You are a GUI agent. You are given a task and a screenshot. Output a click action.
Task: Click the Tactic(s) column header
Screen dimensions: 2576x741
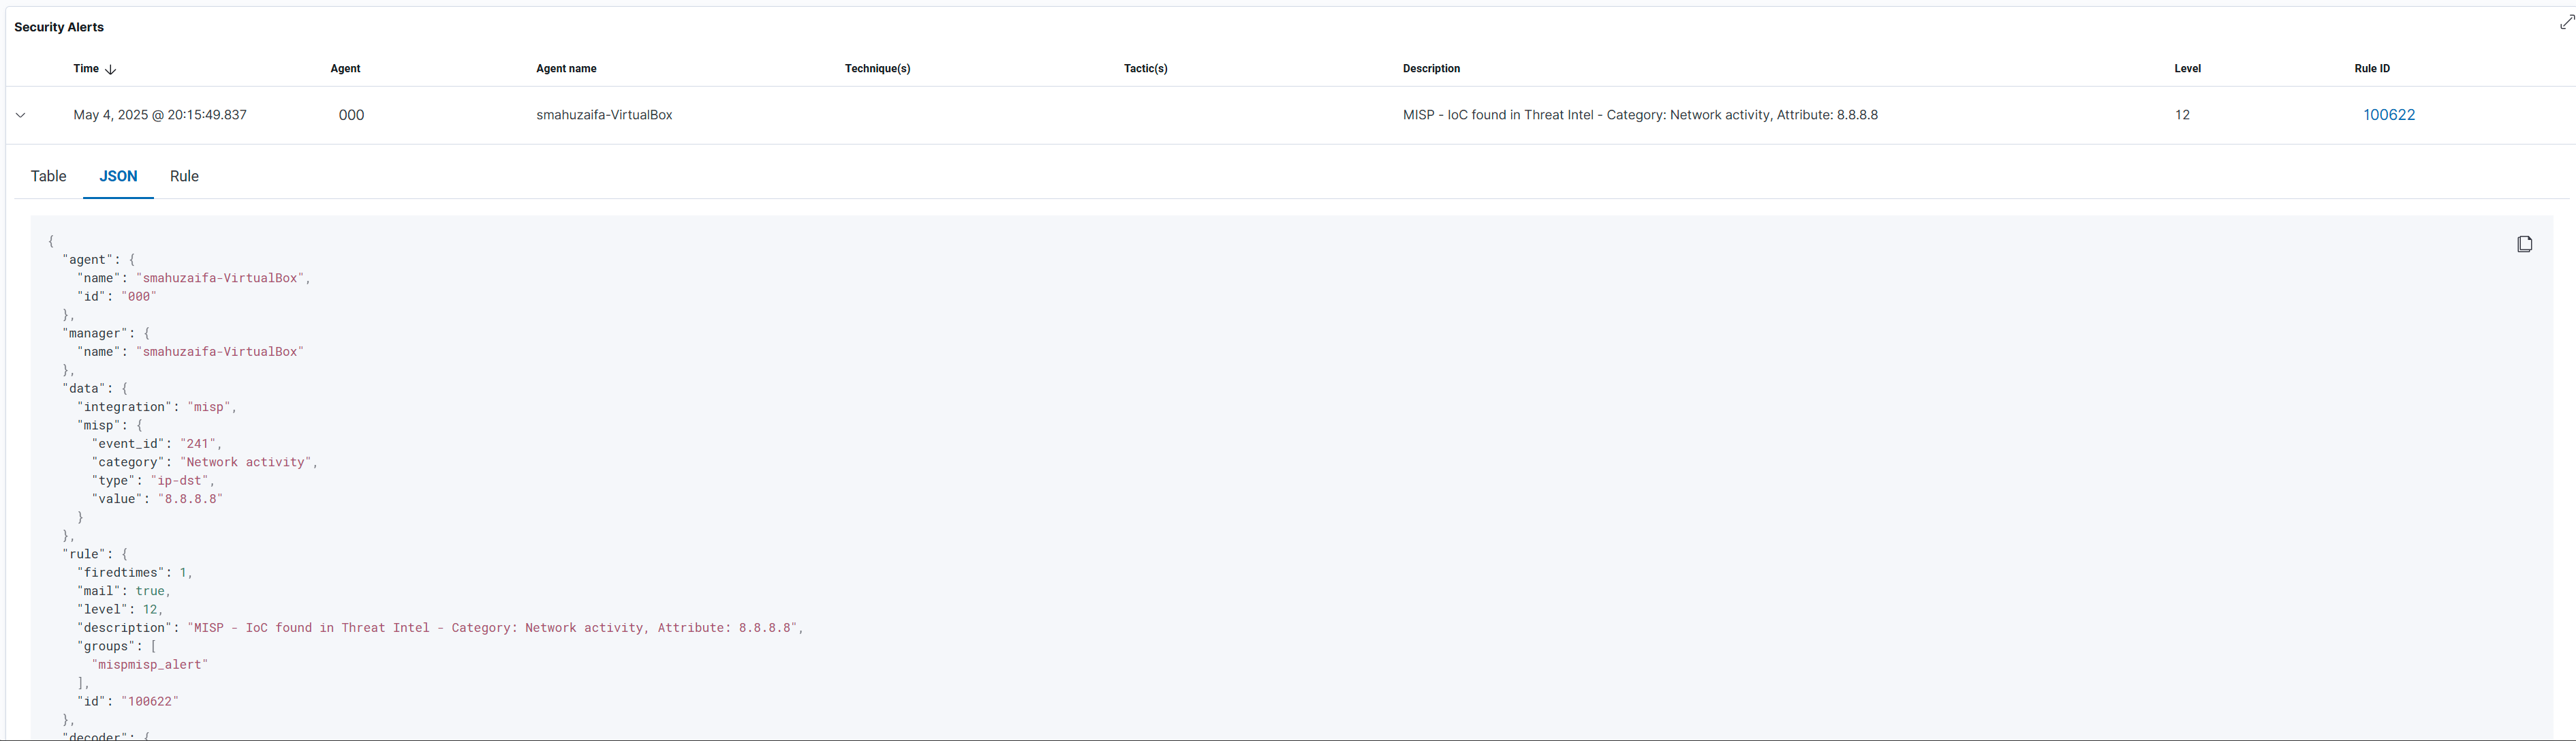1145,69
